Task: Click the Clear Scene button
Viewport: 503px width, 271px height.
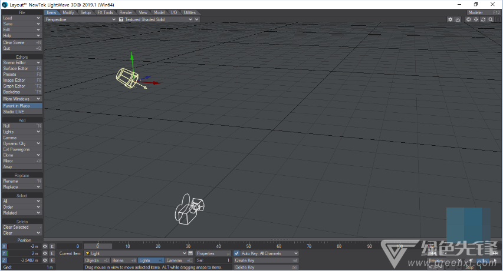Action: tap(22, 42)
